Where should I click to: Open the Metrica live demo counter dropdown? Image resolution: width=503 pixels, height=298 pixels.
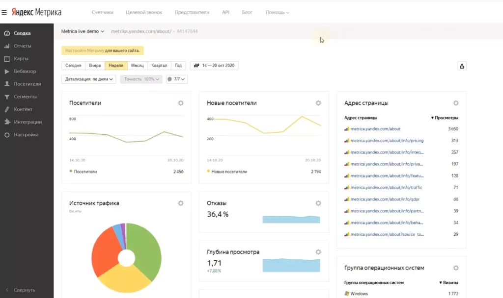[83, 31]
